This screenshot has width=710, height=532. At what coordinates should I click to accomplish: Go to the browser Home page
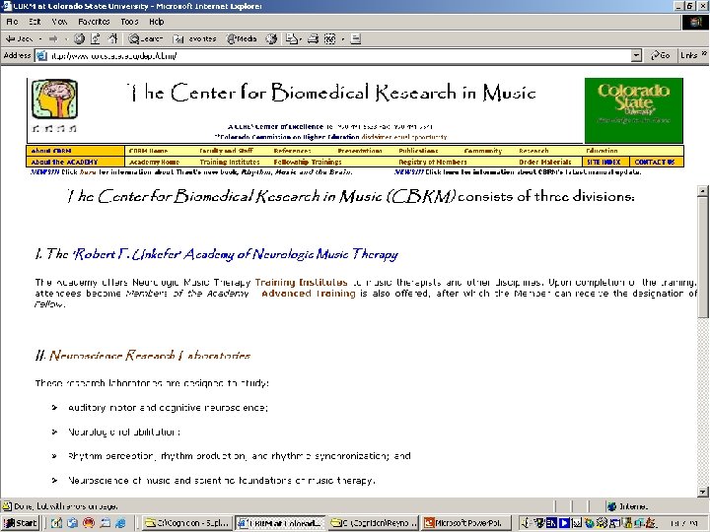pyautogui.click(x=112, y=38)
